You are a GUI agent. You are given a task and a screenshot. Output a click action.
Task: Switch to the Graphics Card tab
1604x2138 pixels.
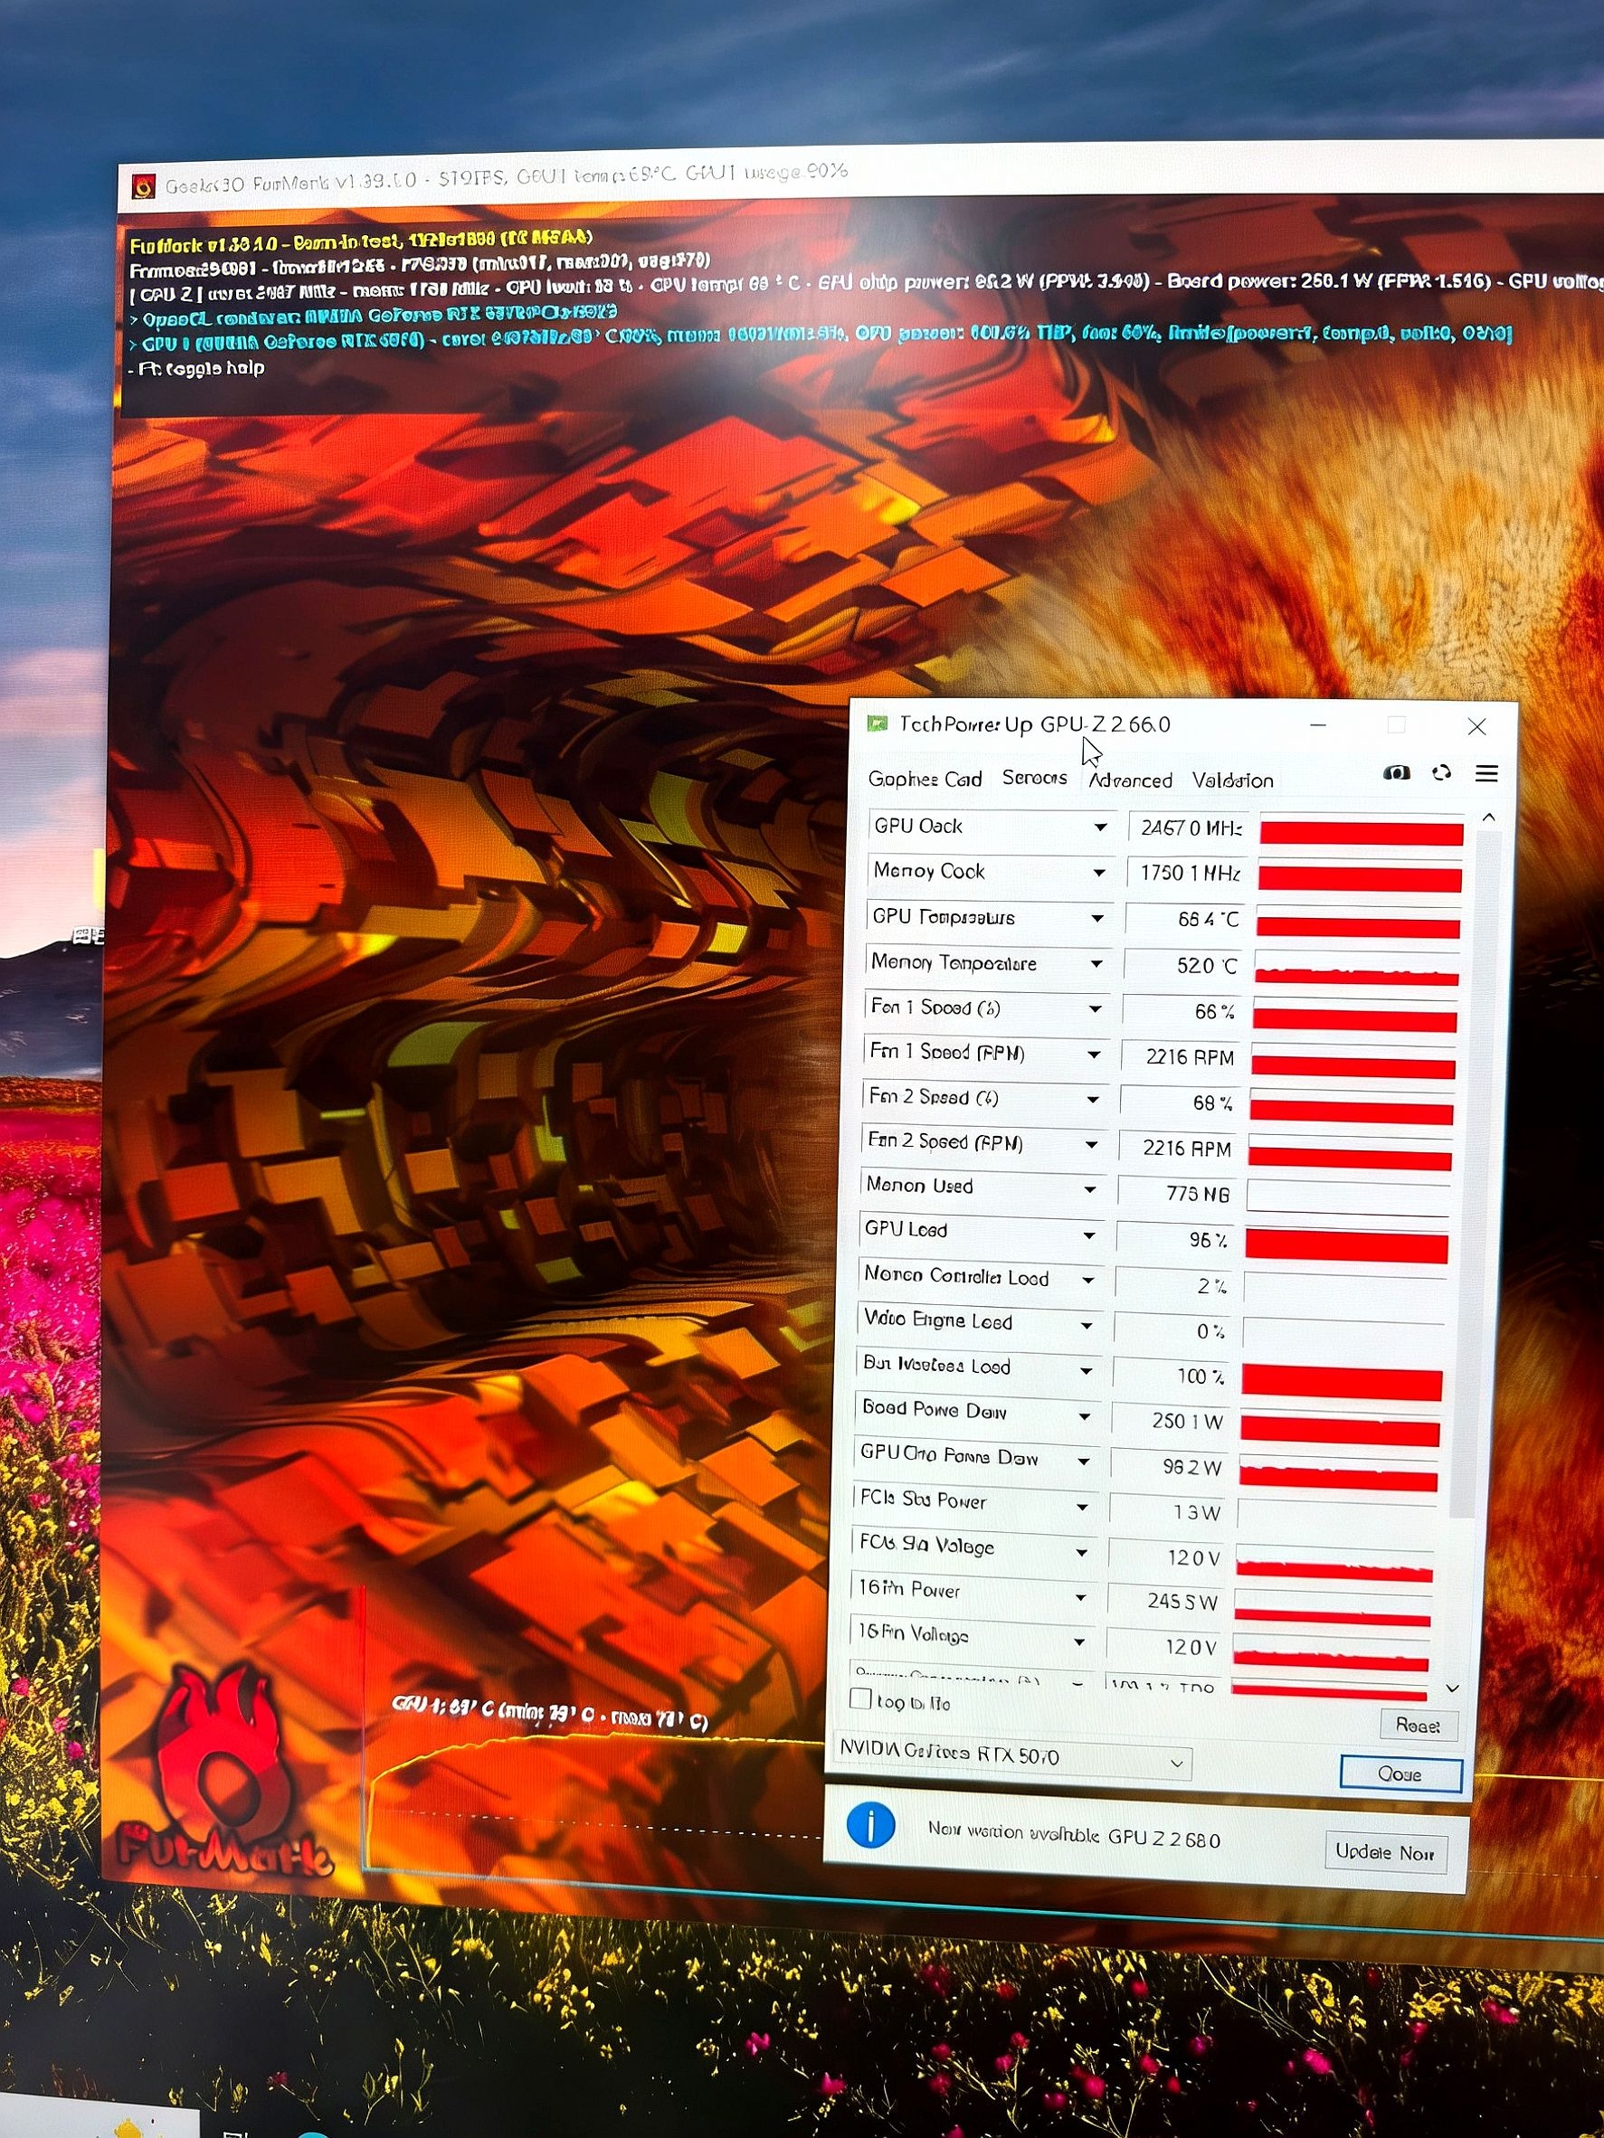[x=925, y=779]
